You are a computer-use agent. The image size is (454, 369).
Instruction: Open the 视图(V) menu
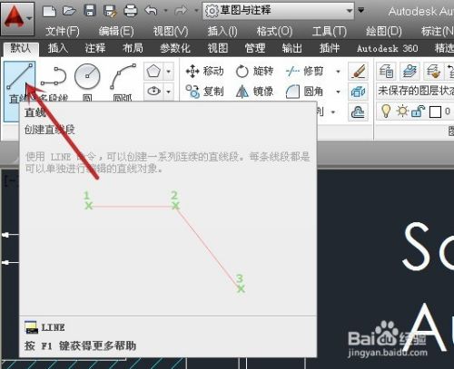pos(171,31)
